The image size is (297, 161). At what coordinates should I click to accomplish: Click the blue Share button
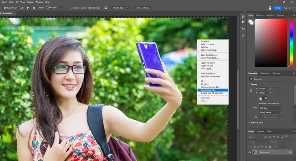[x=277, y=8]
